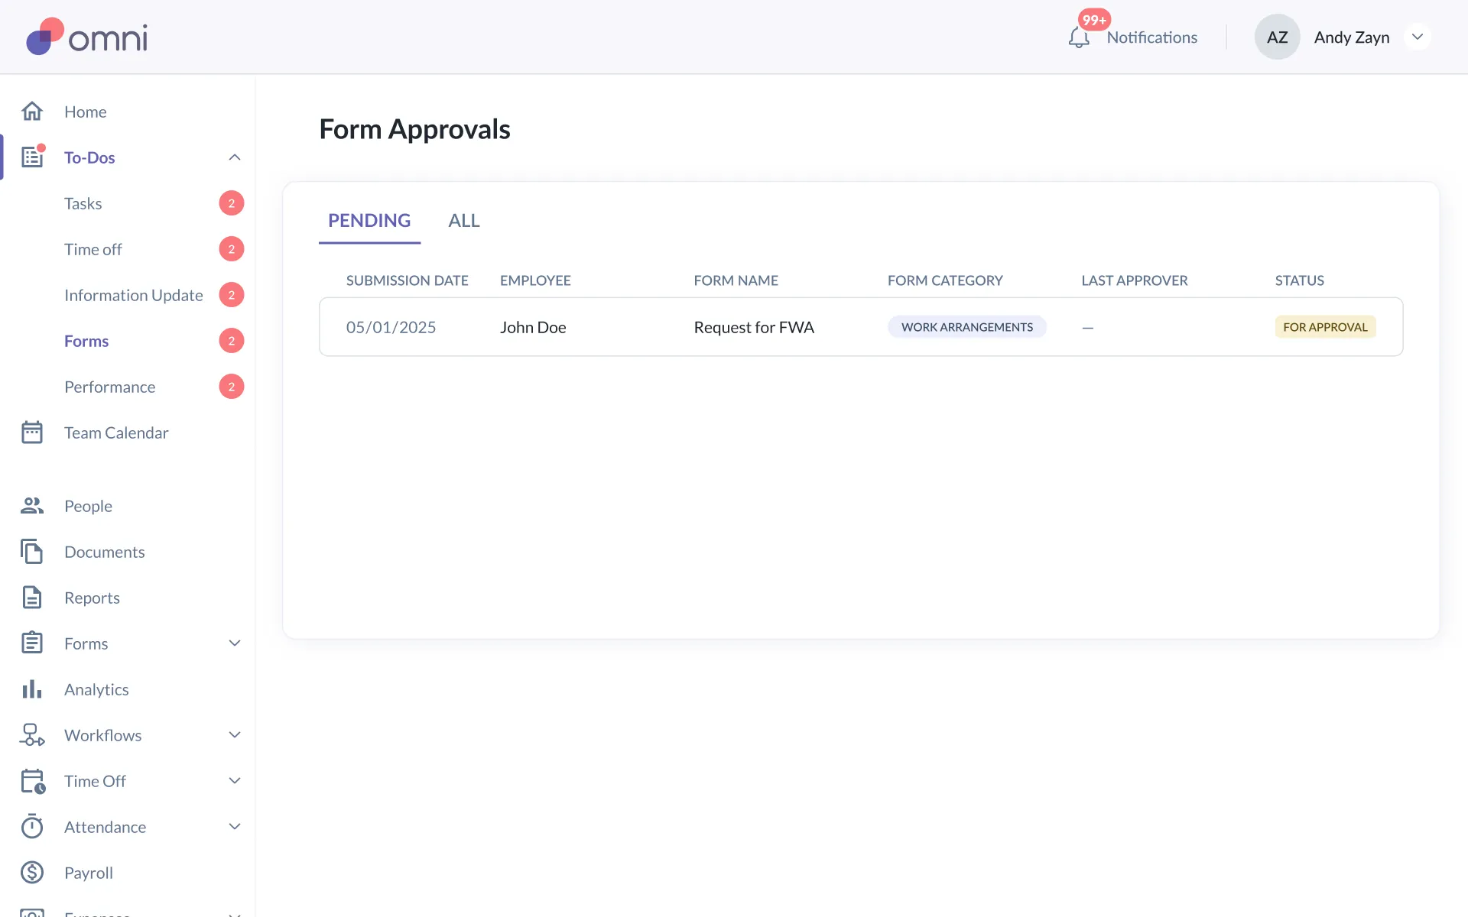Select the Analytics bar chart icon
Screen dimensions: 1468x917
(32, 689)
